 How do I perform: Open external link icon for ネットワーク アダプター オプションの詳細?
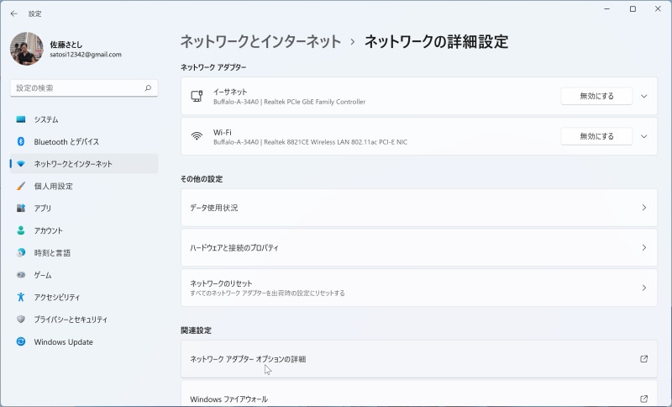pos(643,359)
